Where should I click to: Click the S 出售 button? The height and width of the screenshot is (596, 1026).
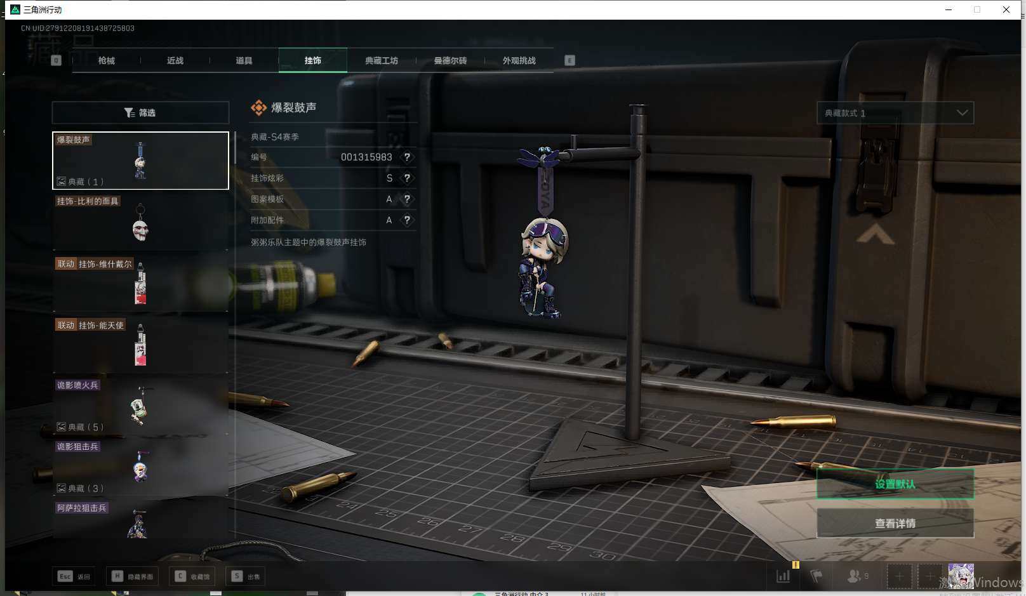[x=246, y=576]
